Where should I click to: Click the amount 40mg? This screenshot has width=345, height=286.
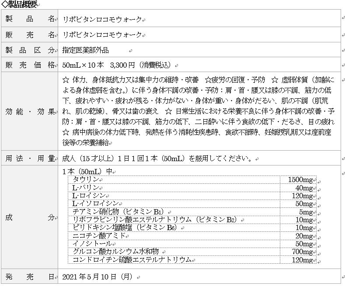tap(304, 188)
